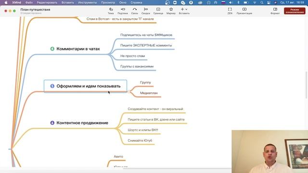Open the Apple menu

6,2
